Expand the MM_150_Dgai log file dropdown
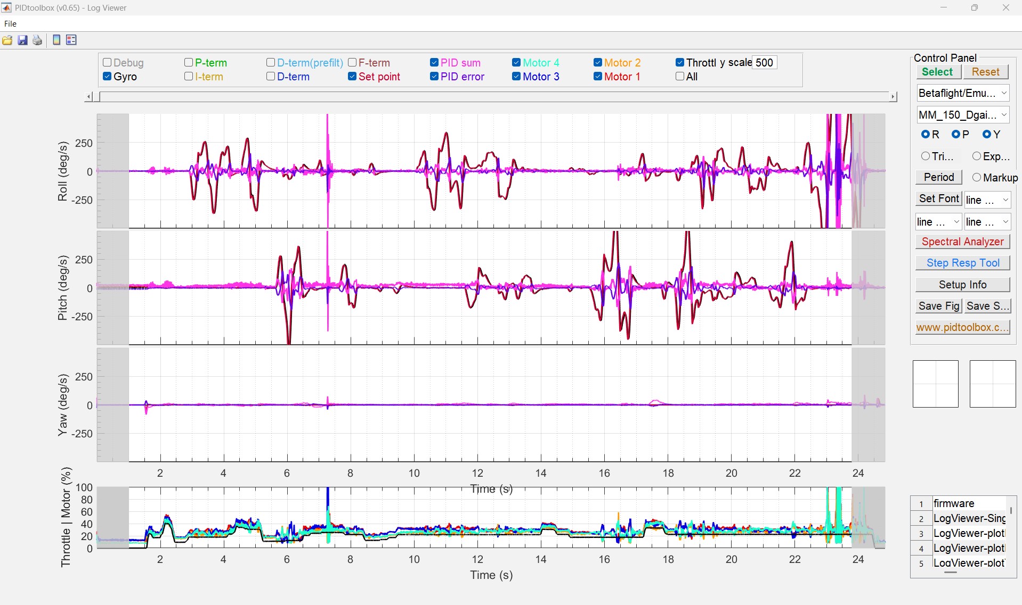Image resolution: width=1022 pixels, height=605 pixels. tap(962, 115)
